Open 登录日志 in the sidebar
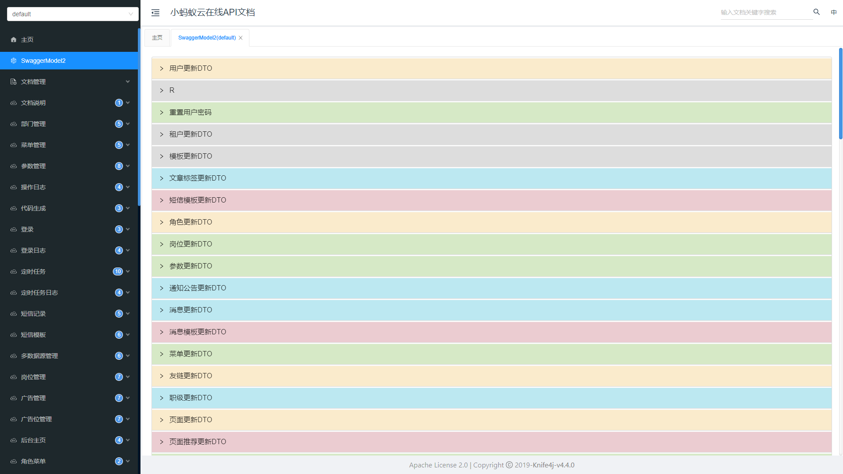 pos(33,250)
